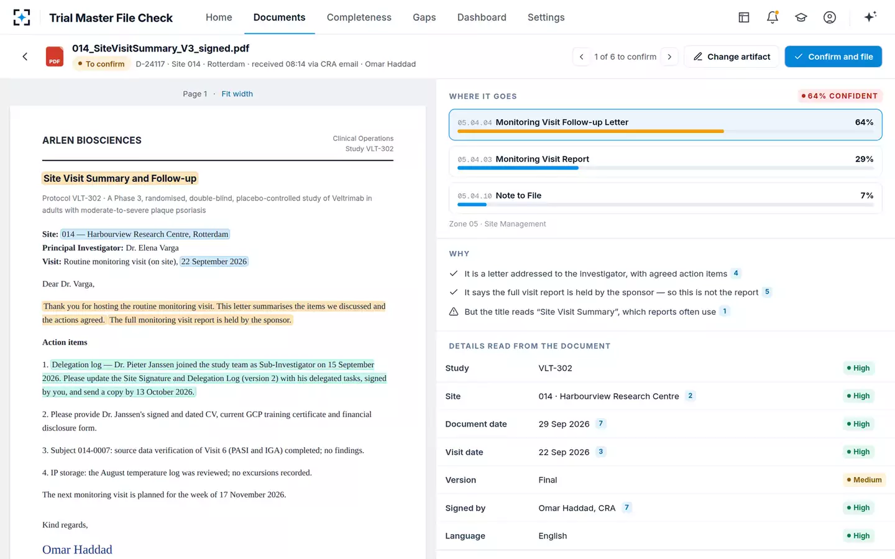Screen dimensions: 895x559
Task: Click the Trial Master File Check logo icon
Action: pyautogui.click(x=22, y=17)
